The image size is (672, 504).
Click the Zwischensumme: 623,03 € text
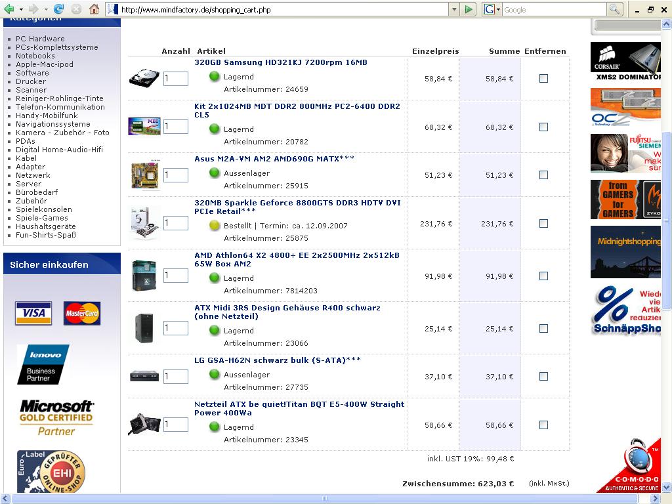coord(457,484)
